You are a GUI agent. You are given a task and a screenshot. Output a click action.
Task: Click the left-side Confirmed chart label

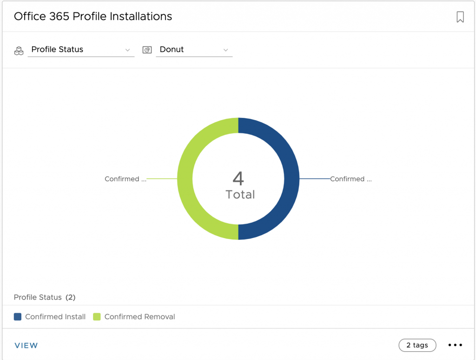(x=126, y=179)
